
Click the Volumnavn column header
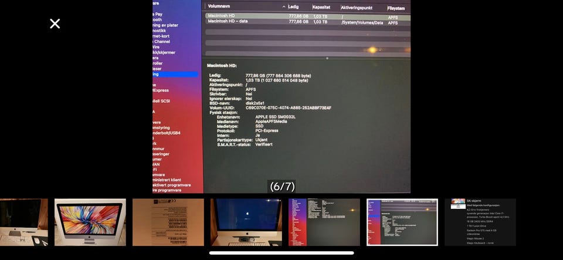(x=219, y=6)
